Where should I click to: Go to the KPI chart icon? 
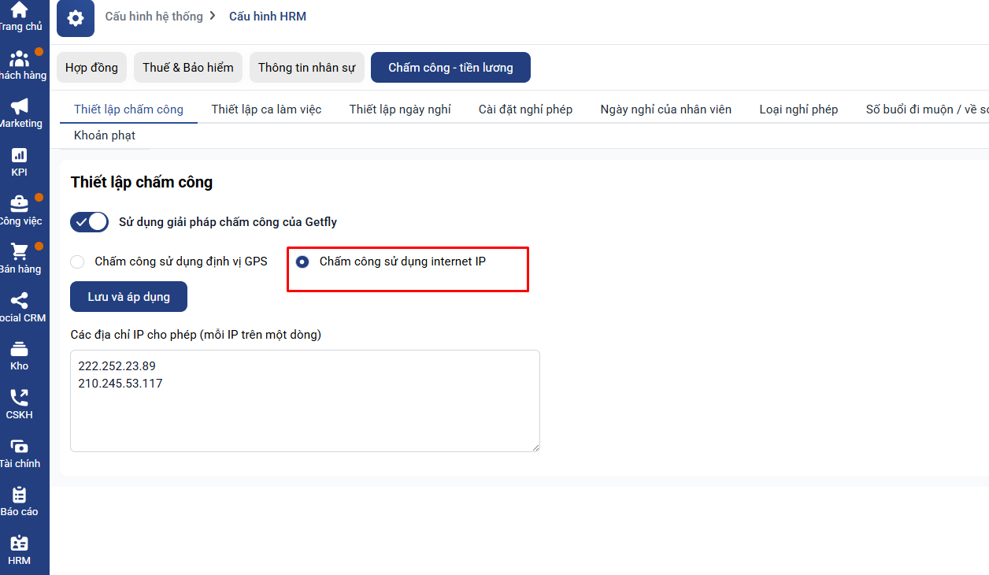[19, 156]
